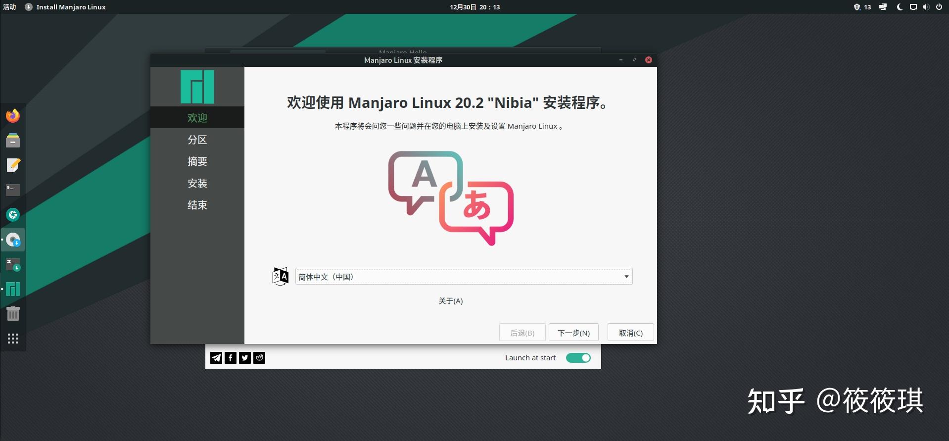Click the language translation icon beside the combo box
This screenshot has height=441, width=949.
(281, 276)
